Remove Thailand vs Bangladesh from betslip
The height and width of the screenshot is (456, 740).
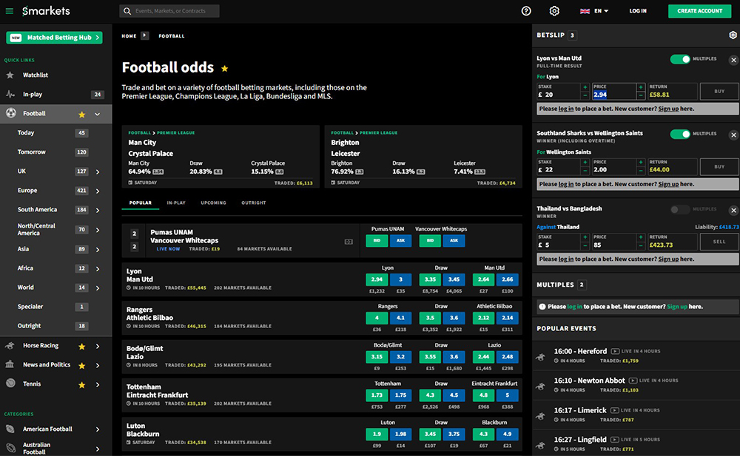[733, 211]
